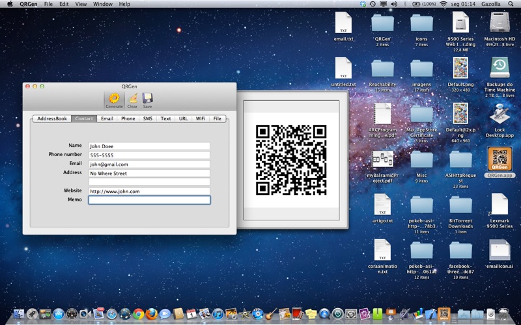This screenshot has width=521, height=325.
Task: Click the Save floppy disk icon
Action: tap(147, 100)
